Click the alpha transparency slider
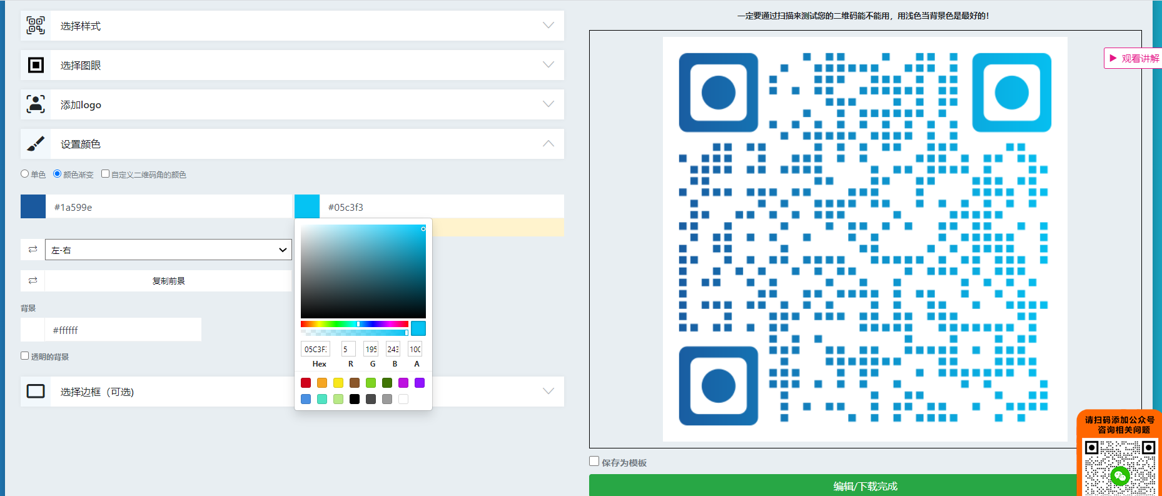 point(355,333)
